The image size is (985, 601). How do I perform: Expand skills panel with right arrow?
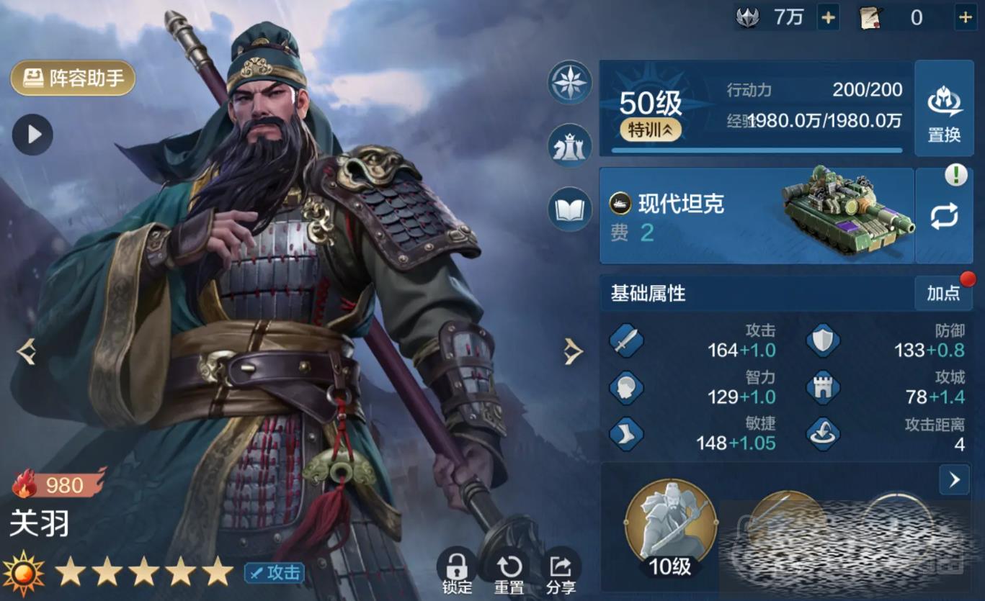pyautogui.click(x=955, y=480)
